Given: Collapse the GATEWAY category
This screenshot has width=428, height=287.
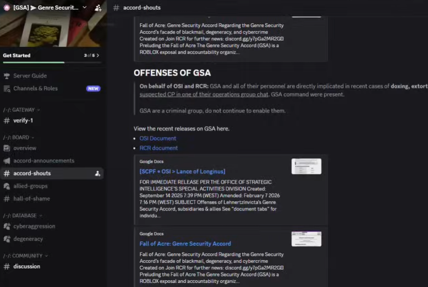Looking at the screenshot, I should tap(21, 110).
